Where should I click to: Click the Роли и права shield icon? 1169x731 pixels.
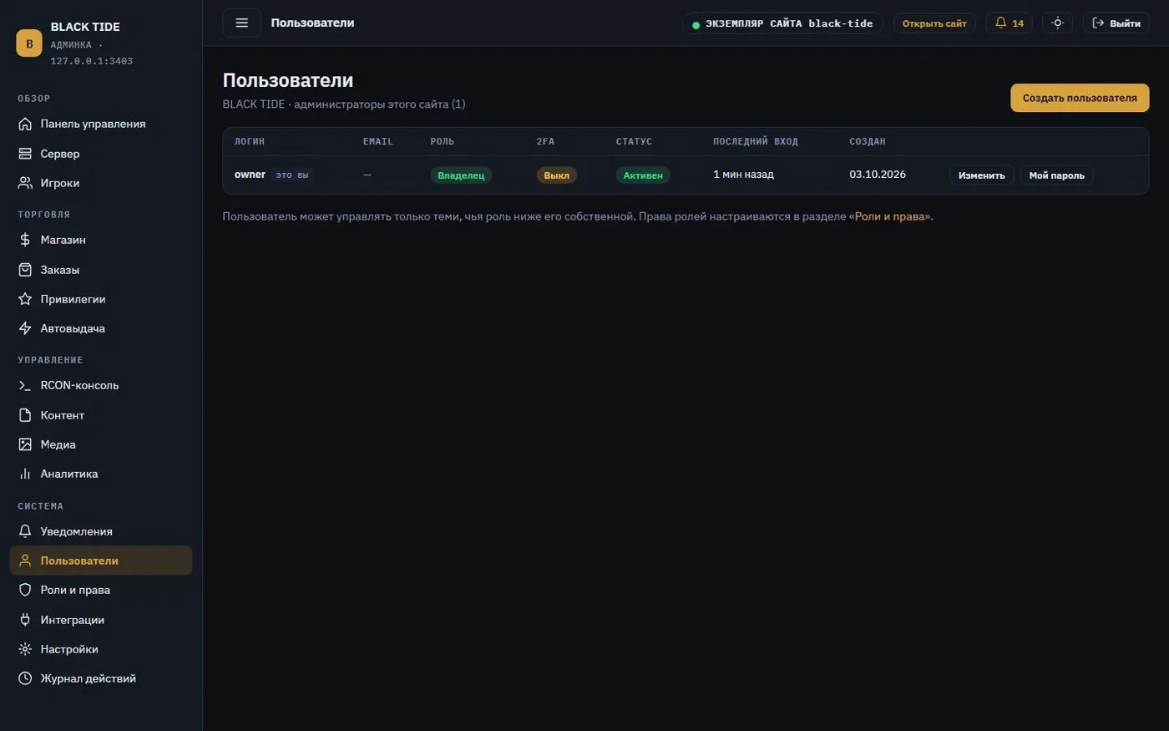tap(25, 590)
